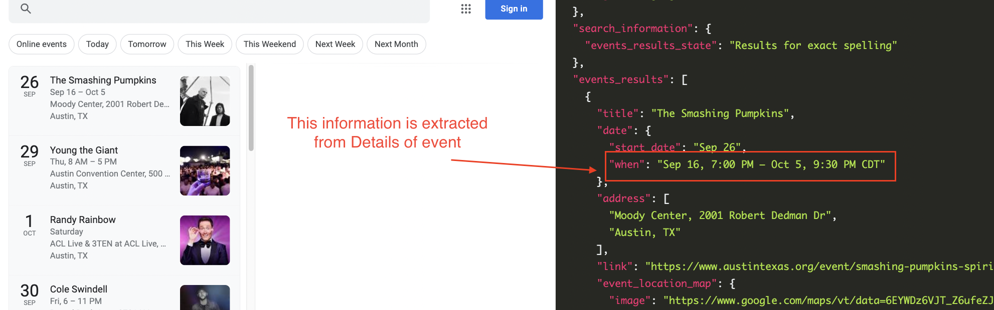Open the Cole Swindell event title
The height and width of the screenshot is (310, 994).
79,289
